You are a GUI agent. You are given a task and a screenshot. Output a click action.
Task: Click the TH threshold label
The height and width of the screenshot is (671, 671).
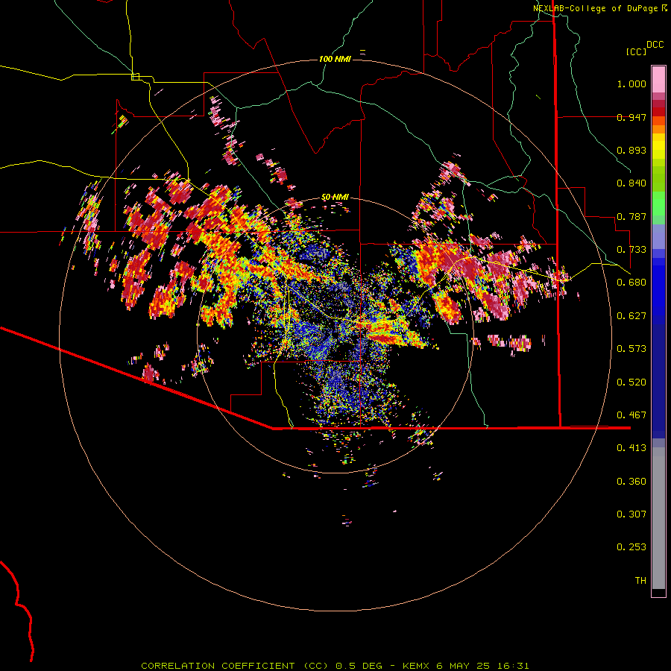(640, 581)
